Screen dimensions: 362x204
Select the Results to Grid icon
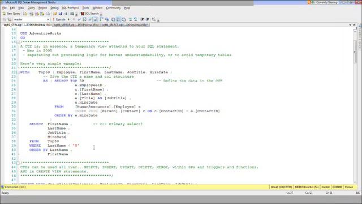(118, 19)
